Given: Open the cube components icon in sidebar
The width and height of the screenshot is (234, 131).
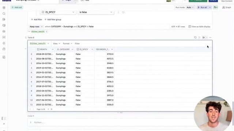Looking at the screenshot, I should click(x=4, y=25).
